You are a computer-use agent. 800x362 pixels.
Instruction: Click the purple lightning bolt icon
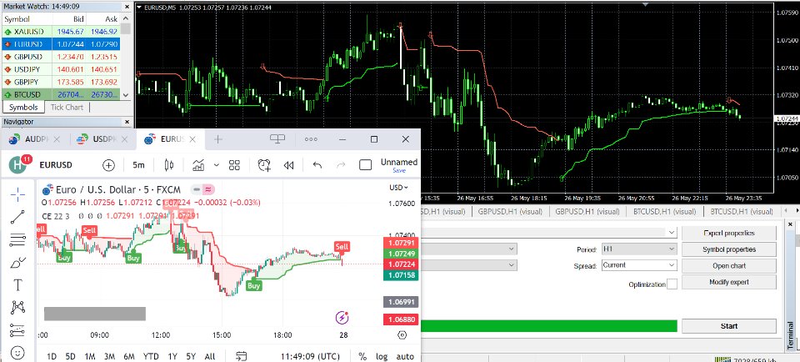pyautogui.click(x=342, y=318)
